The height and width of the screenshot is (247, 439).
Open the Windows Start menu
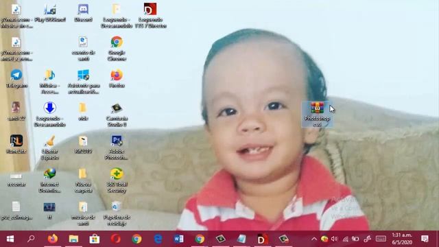click(10, 239)
